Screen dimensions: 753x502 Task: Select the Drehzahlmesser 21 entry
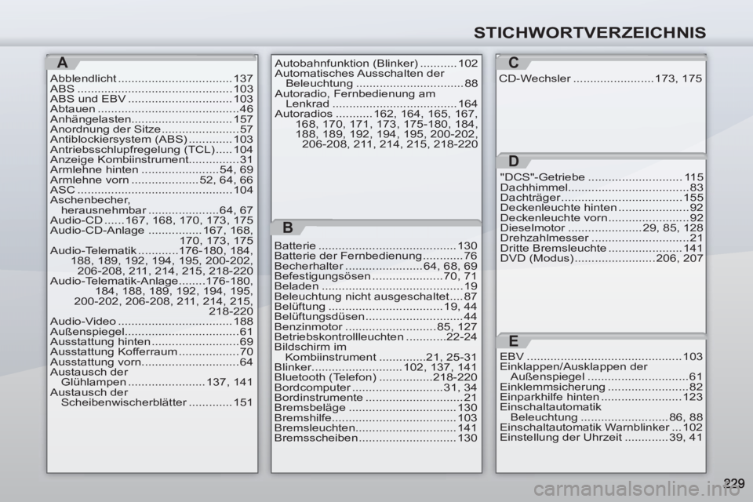[x=602, y=238]
